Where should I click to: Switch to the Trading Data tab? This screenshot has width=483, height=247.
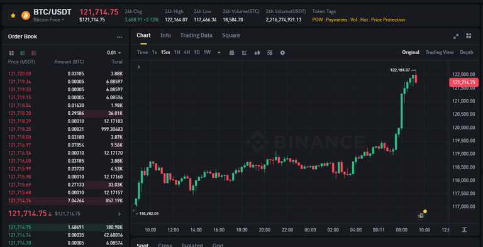[196, 35]
